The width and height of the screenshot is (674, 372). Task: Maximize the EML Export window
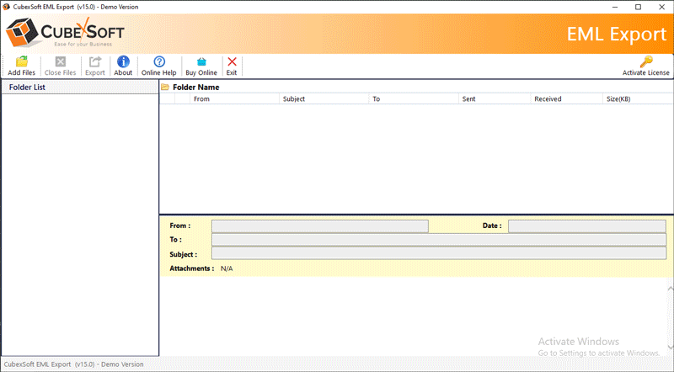(639, 7)
